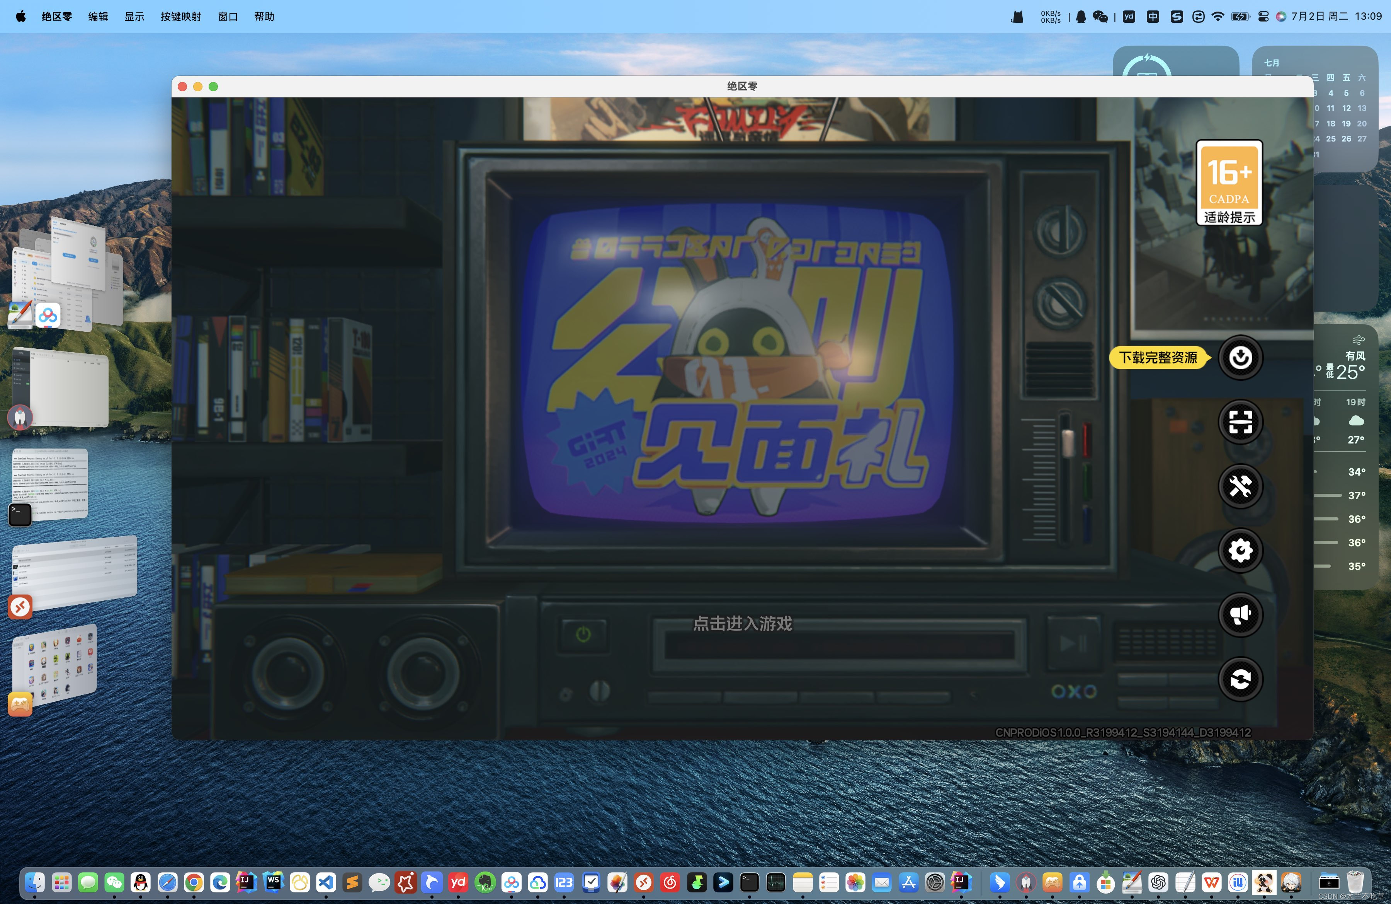Click the WeChat icon in the menu bar
Image resolution: width=1391 pixels, height=904 pixels.
(1100, 16)
